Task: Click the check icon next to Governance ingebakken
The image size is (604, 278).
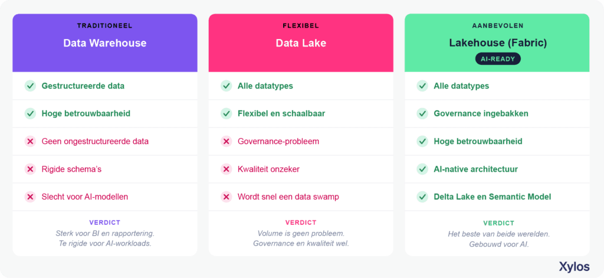Action: pos(422,113)
